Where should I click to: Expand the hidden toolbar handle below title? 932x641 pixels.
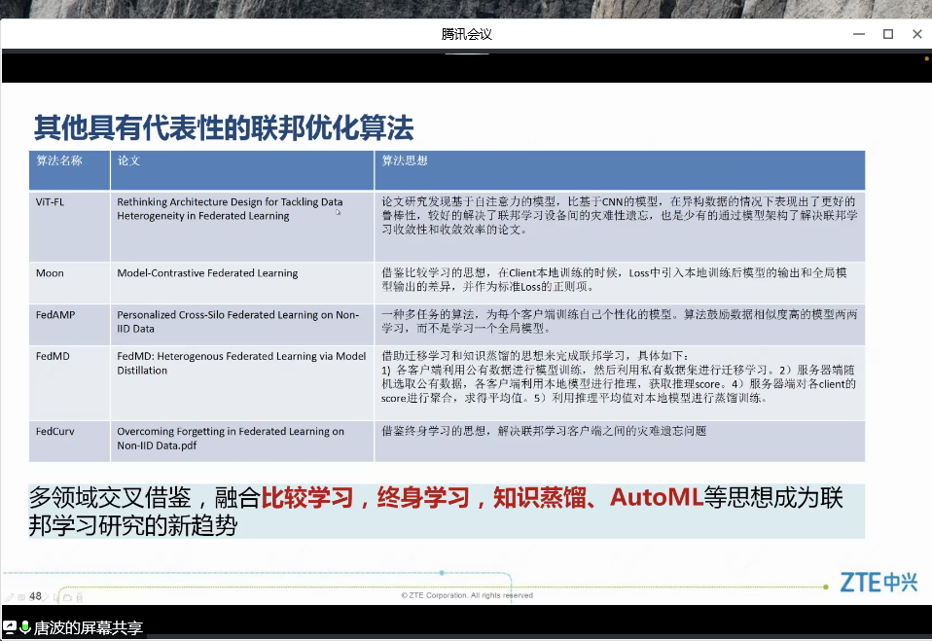click(466, 53)
